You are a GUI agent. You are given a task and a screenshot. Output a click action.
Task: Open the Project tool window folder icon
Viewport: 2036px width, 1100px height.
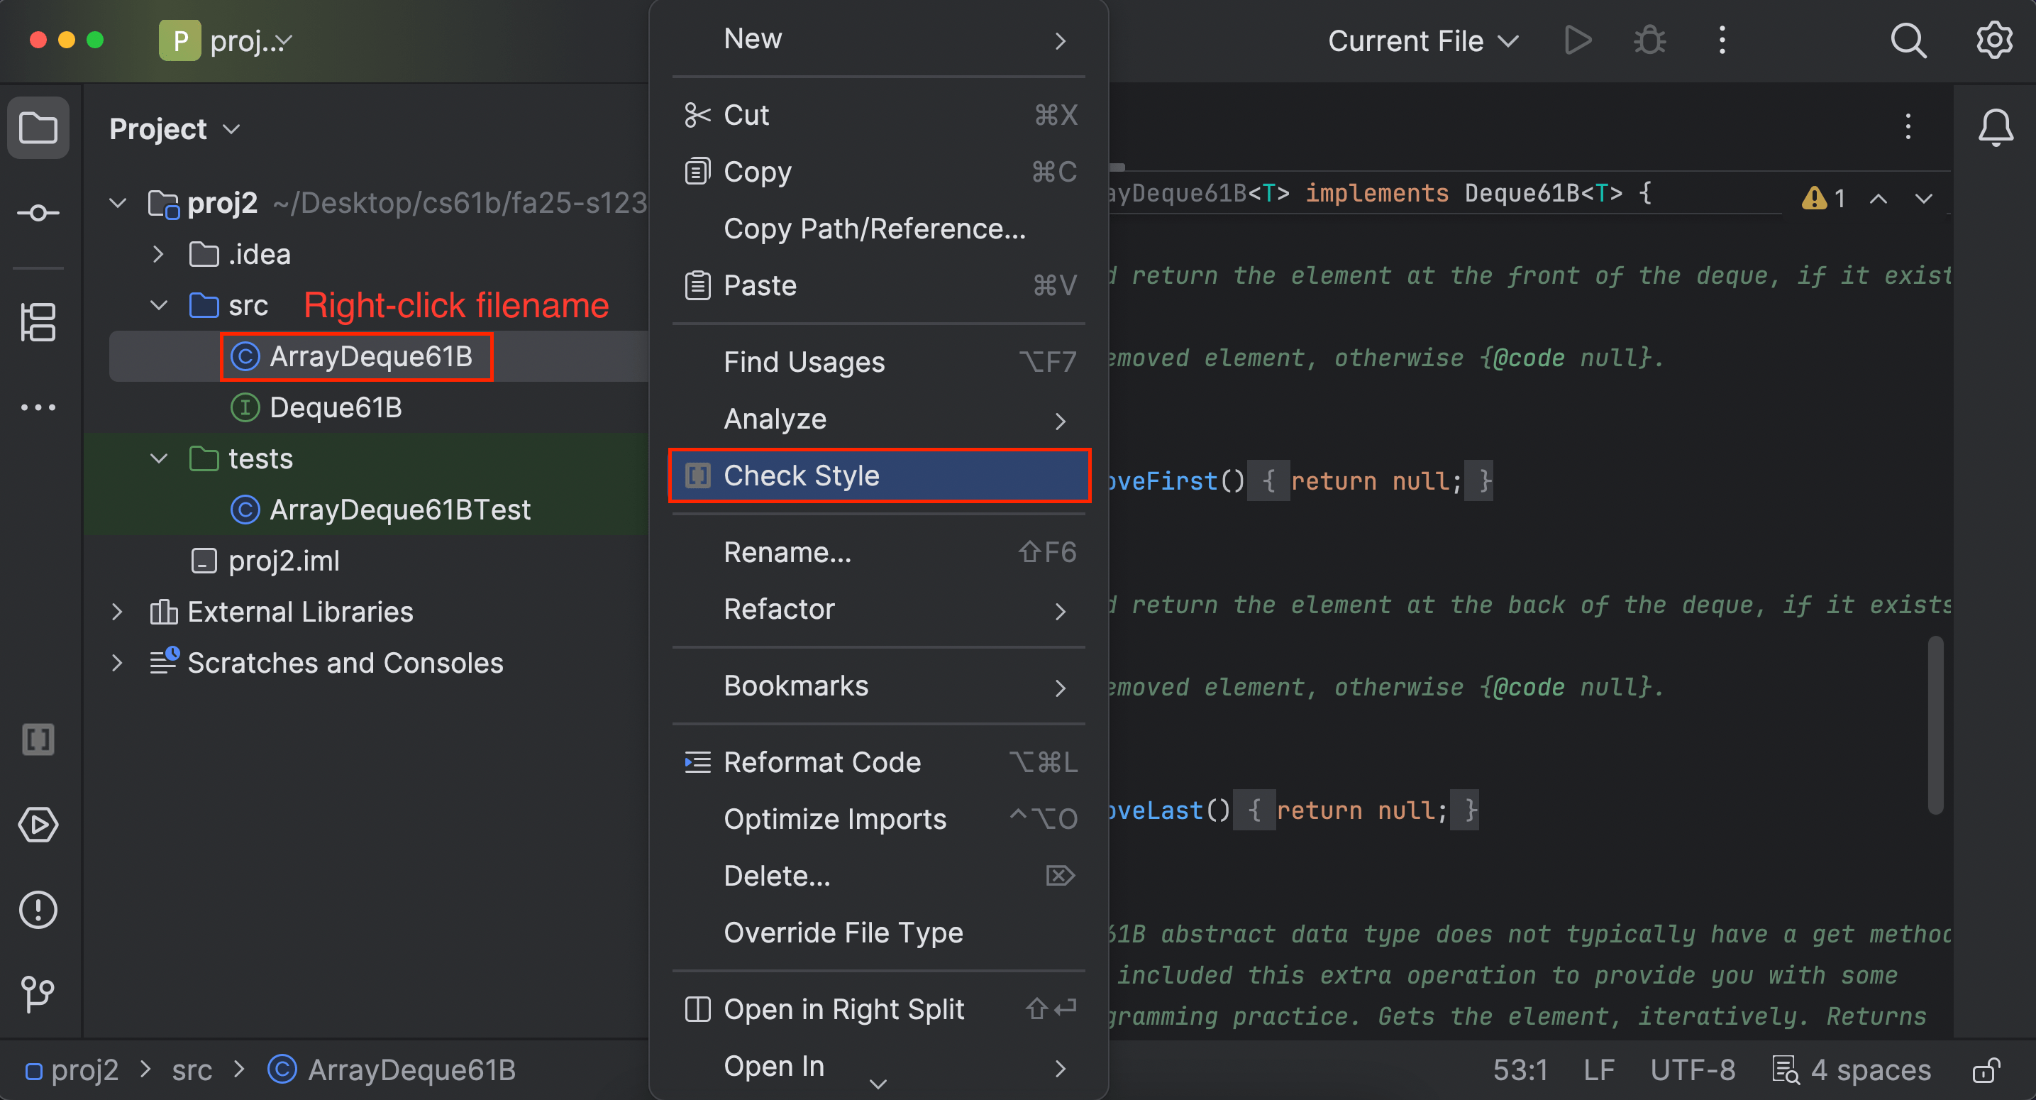38,128
